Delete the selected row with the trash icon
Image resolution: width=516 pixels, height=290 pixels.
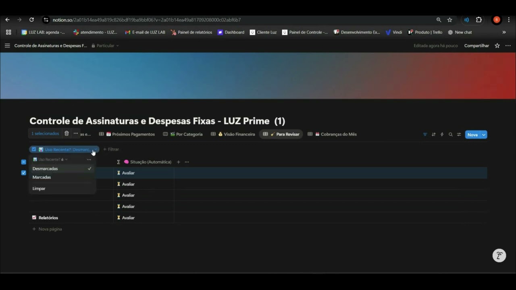[67, 133]
